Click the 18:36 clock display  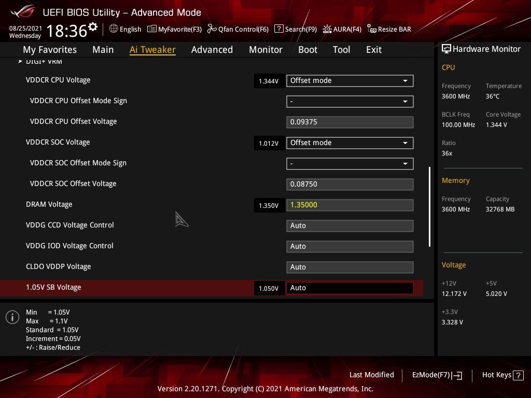coord(67,31)
